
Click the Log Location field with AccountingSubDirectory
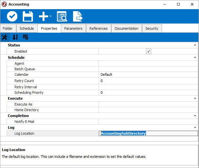(x=148, y=133)
